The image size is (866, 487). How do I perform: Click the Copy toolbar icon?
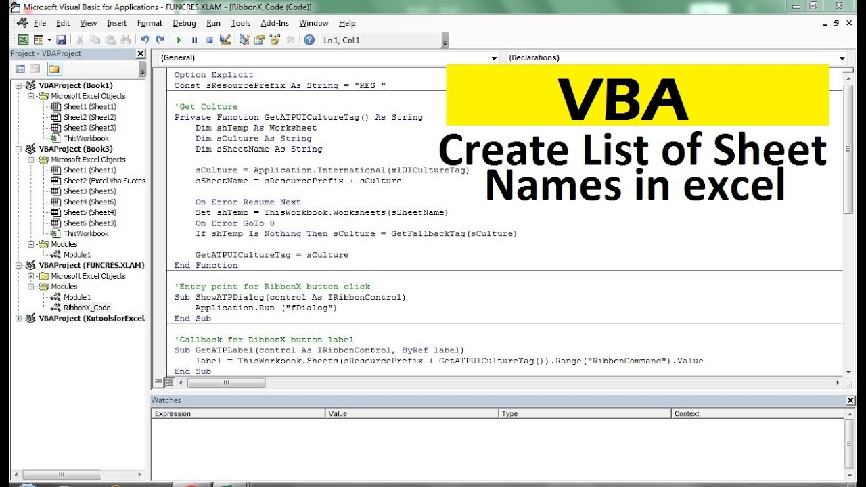(94, 40)
